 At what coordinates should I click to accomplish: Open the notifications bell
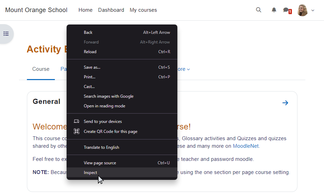pos(274,10)
